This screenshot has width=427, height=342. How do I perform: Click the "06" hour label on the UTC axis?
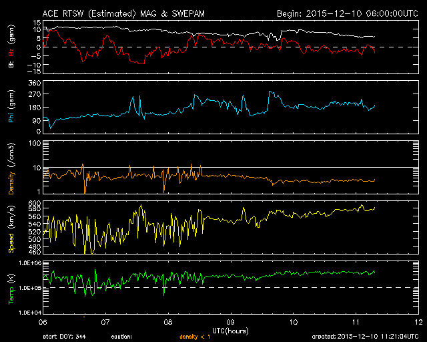click(x=43, y=323)
